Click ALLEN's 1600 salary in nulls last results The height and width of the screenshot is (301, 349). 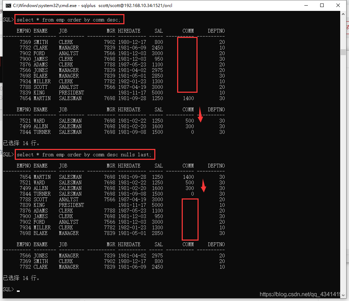[x=157, y=188]
